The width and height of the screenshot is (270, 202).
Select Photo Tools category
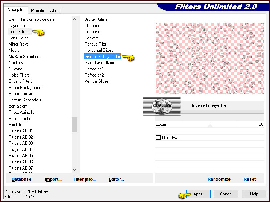19,119
